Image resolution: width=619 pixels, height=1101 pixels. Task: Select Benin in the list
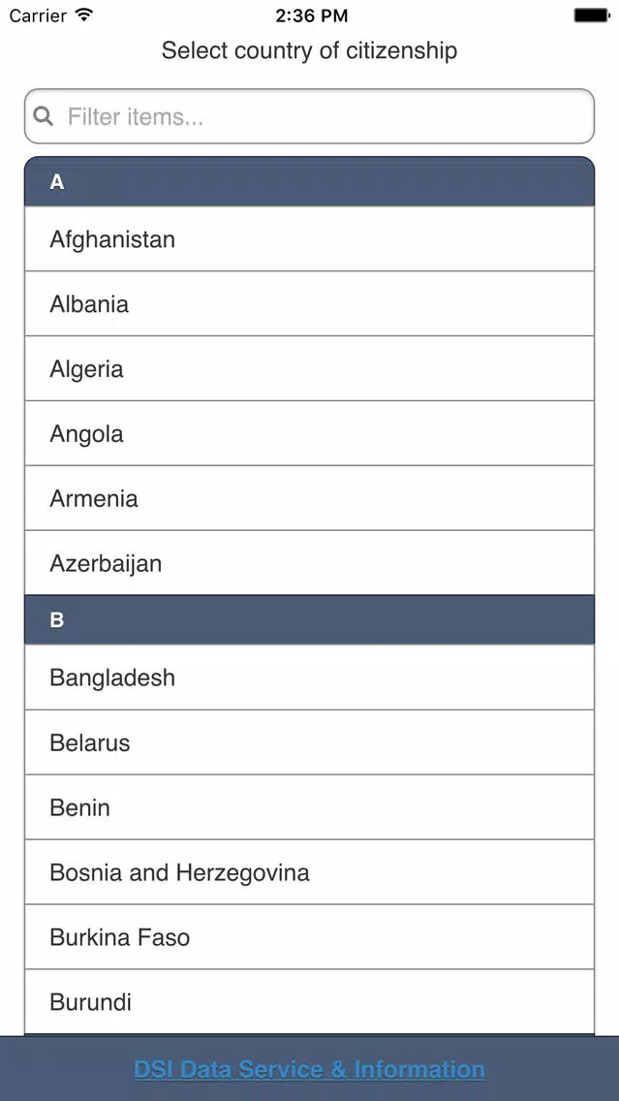pos(310,806)
